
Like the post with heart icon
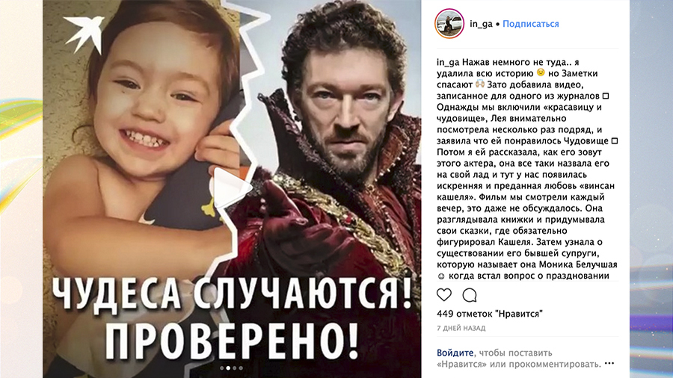coord(444,295)
